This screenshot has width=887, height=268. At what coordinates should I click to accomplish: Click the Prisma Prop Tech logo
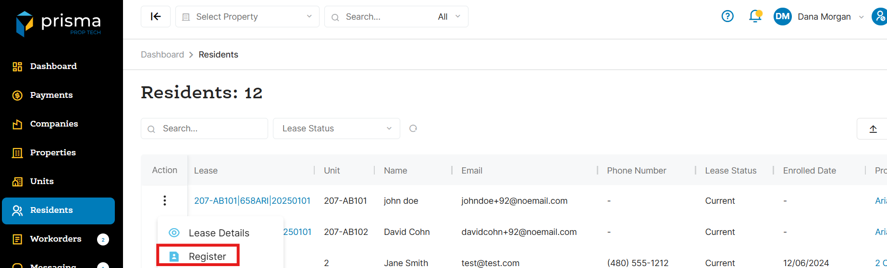click(x=59, y=23)
